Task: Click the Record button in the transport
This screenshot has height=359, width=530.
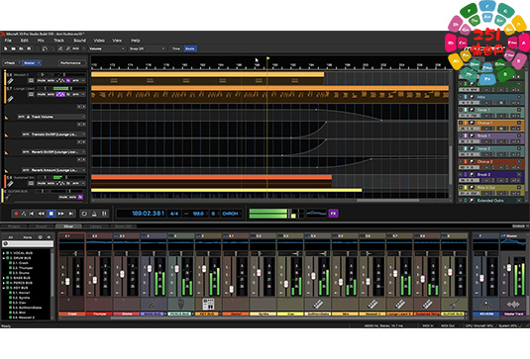Action: 16,214
